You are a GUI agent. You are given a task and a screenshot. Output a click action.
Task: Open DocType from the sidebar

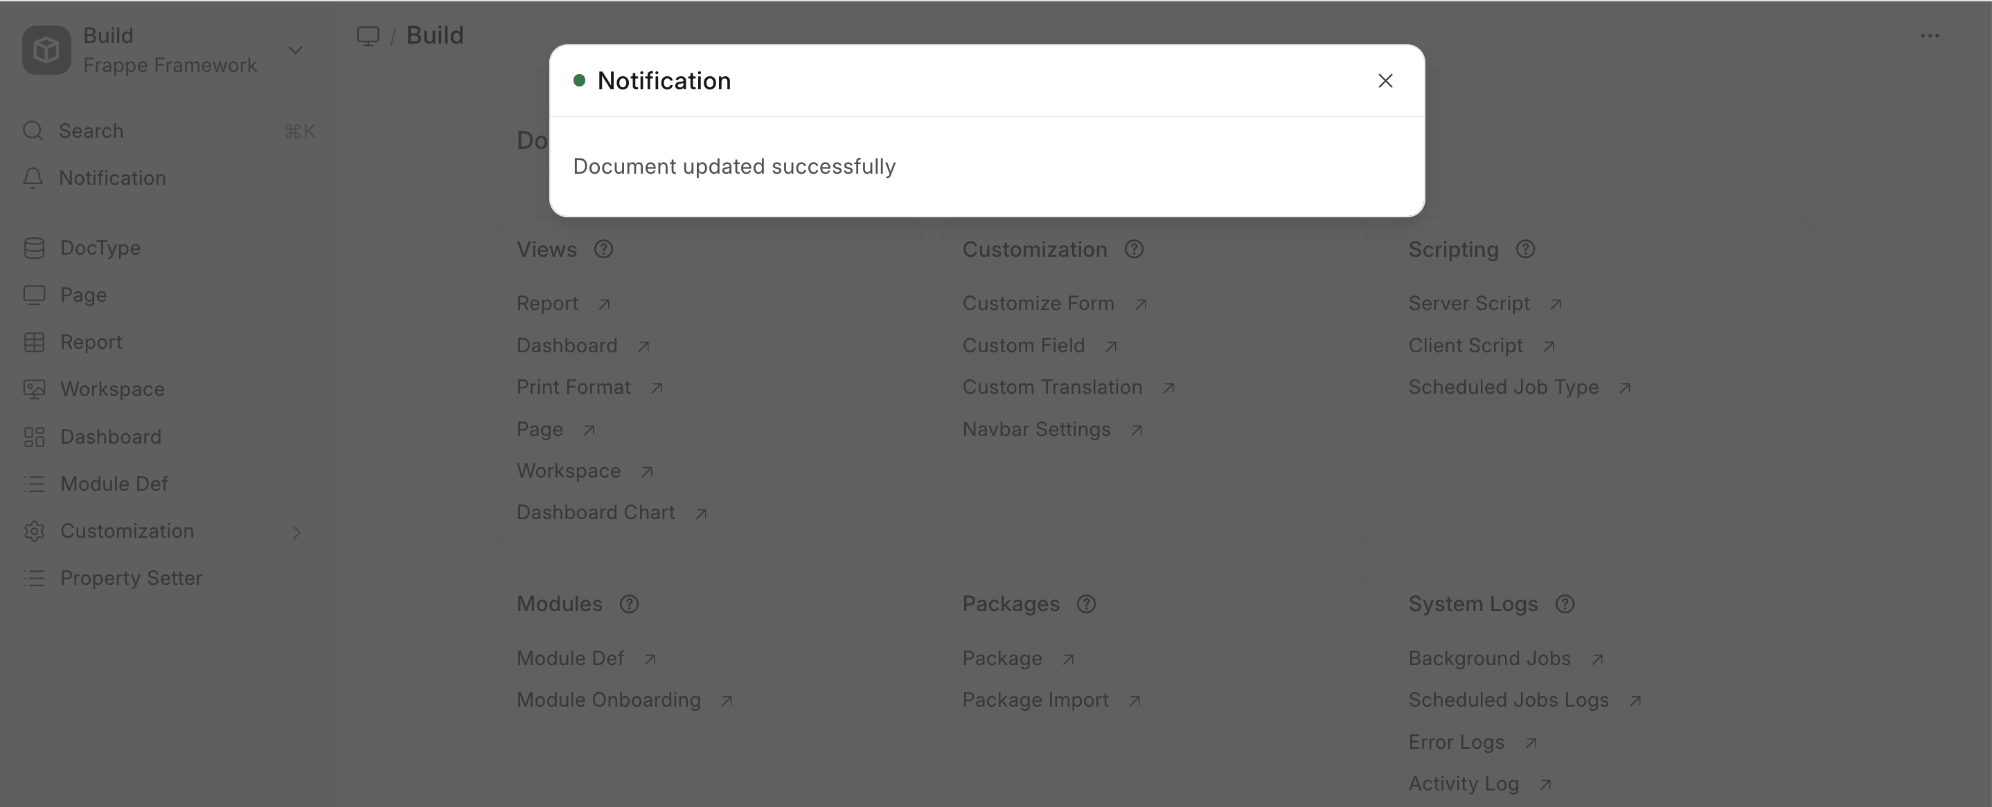click(100, 248)
